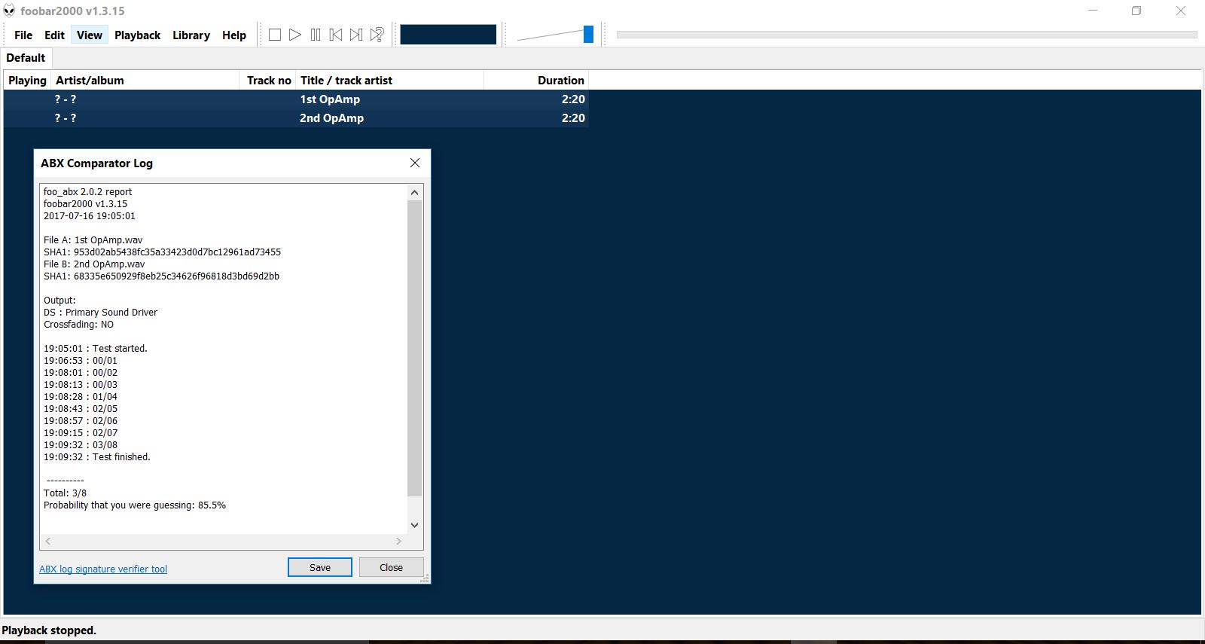1205x644 pixels.
Task: Sort by Track no column header
Action: pyautogui.click(x=268, y=81)
